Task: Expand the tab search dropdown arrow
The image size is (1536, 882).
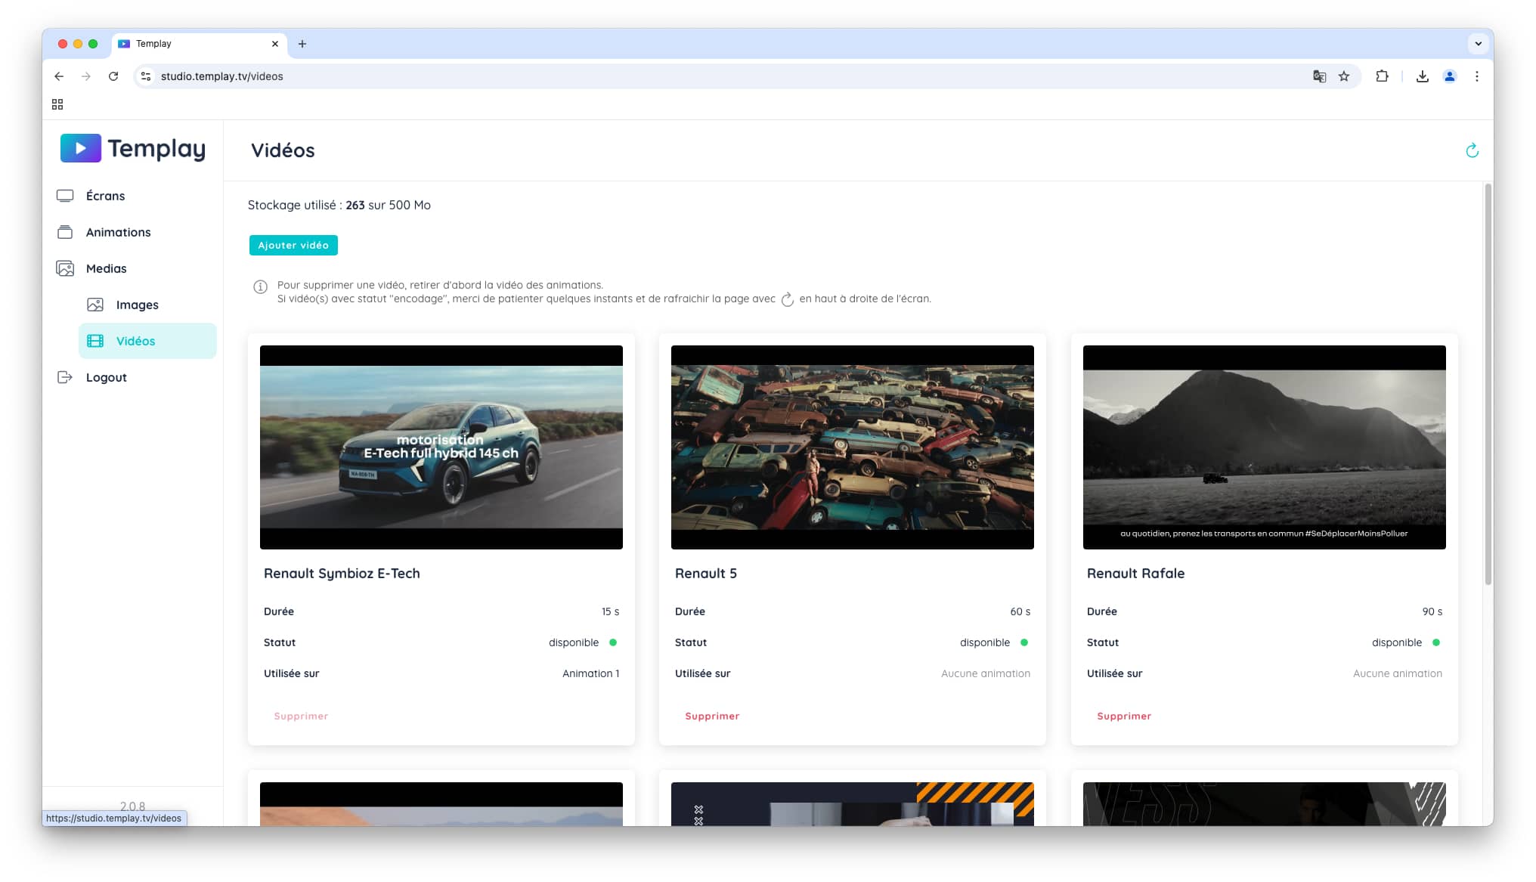Action: coord(1478,44)
